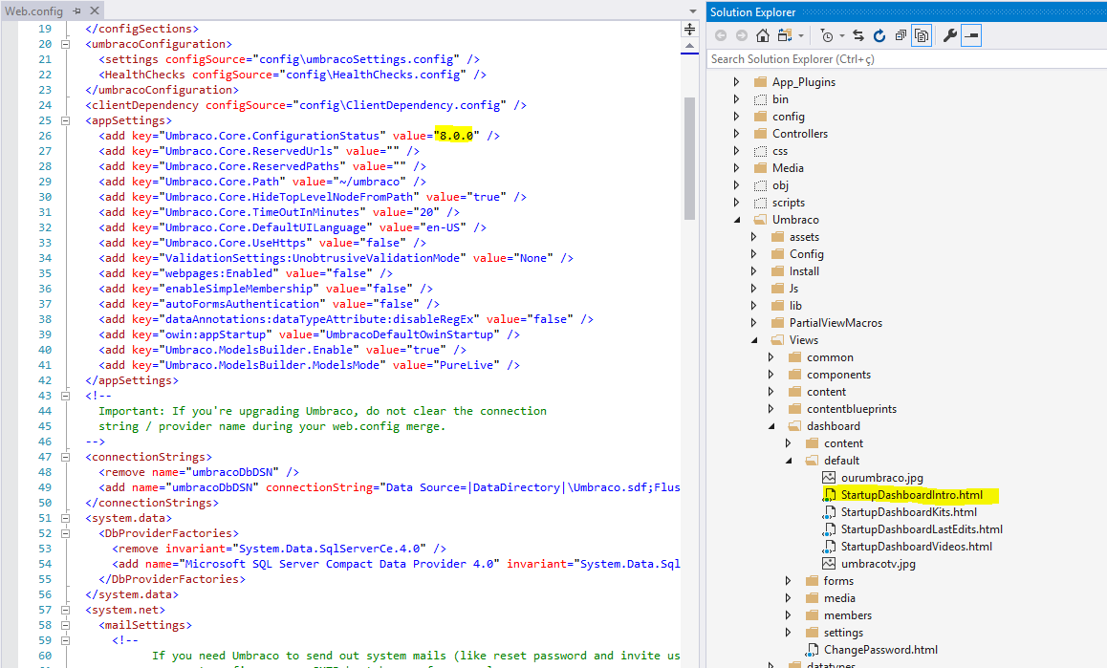
Task: Select the ourumbraco.jpg image file icon
Action: pos(829,477)
